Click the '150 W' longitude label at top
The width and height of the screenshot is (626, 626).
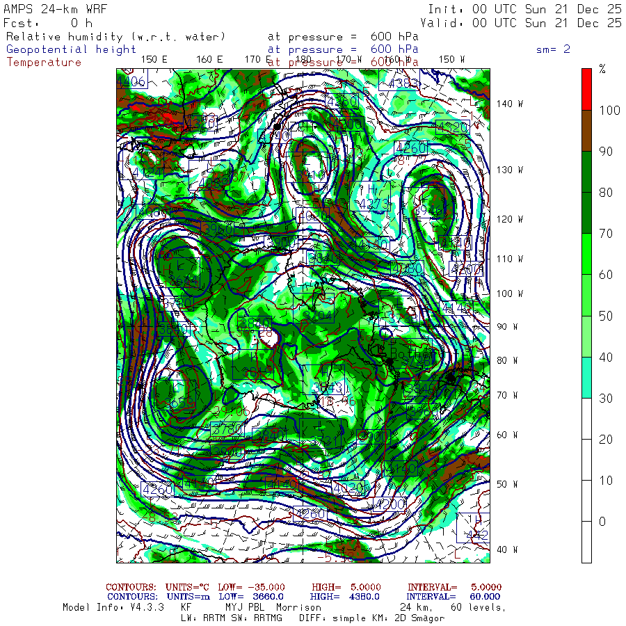coord(451,60)
